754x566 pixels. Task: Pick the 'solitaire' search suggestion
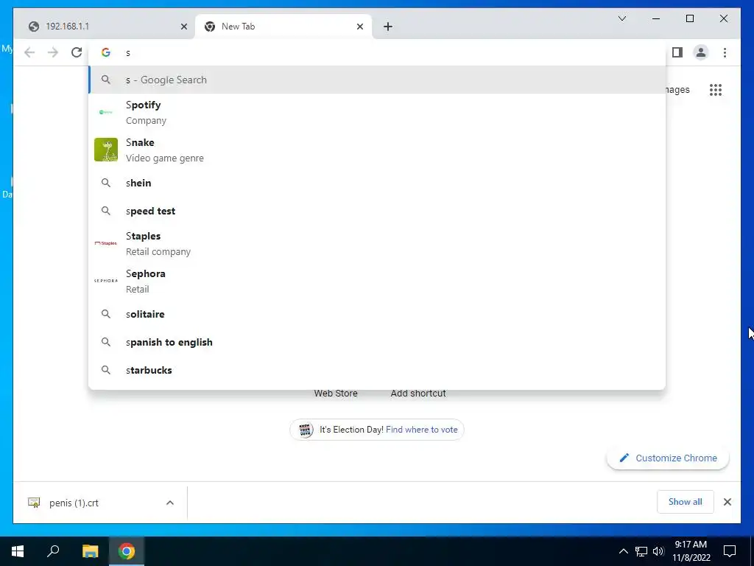[377, 314]
